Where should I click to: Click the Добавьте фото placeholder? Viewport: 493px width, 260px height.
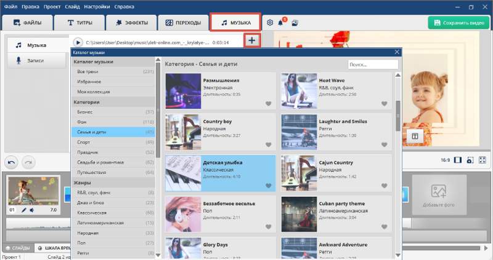click(439, 194)
